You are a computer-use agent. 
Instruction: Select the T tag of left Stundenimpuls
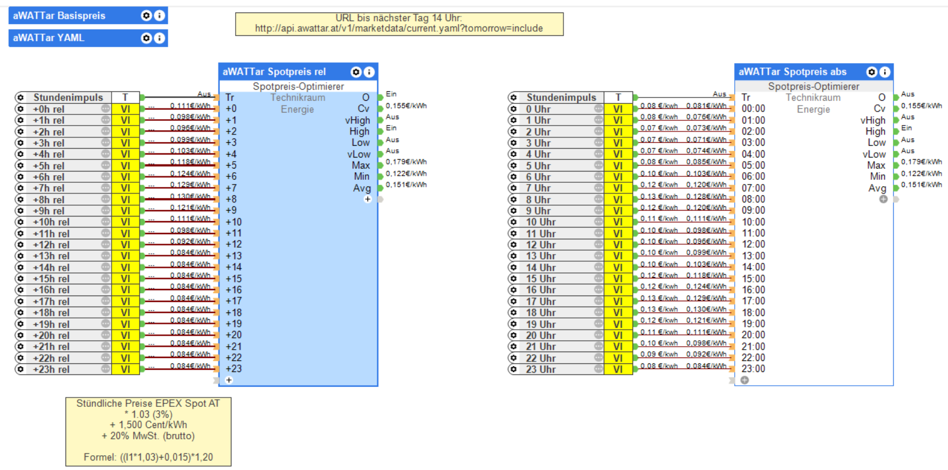click(x=125, y=97)
